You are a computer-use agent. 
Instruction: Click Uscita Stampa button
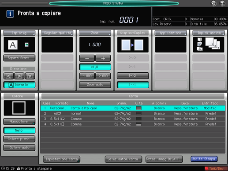(x=204, y=159)
